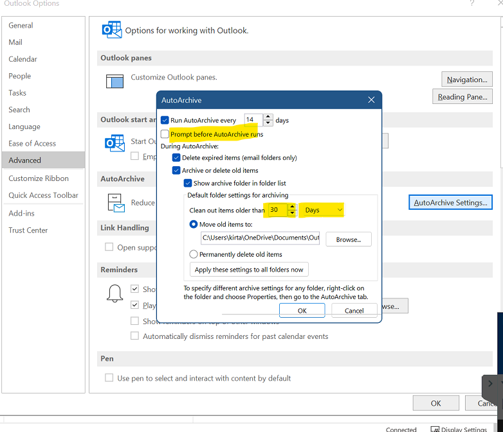Click the Connected status text
The image size is (503, 432).
point(401,429)
